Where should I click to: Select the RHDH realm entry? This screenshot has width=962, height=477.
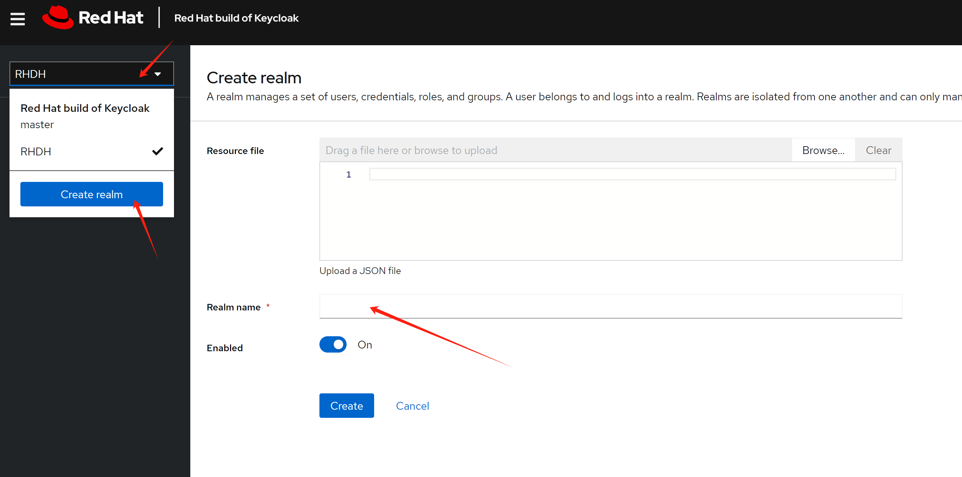point(36,151)
